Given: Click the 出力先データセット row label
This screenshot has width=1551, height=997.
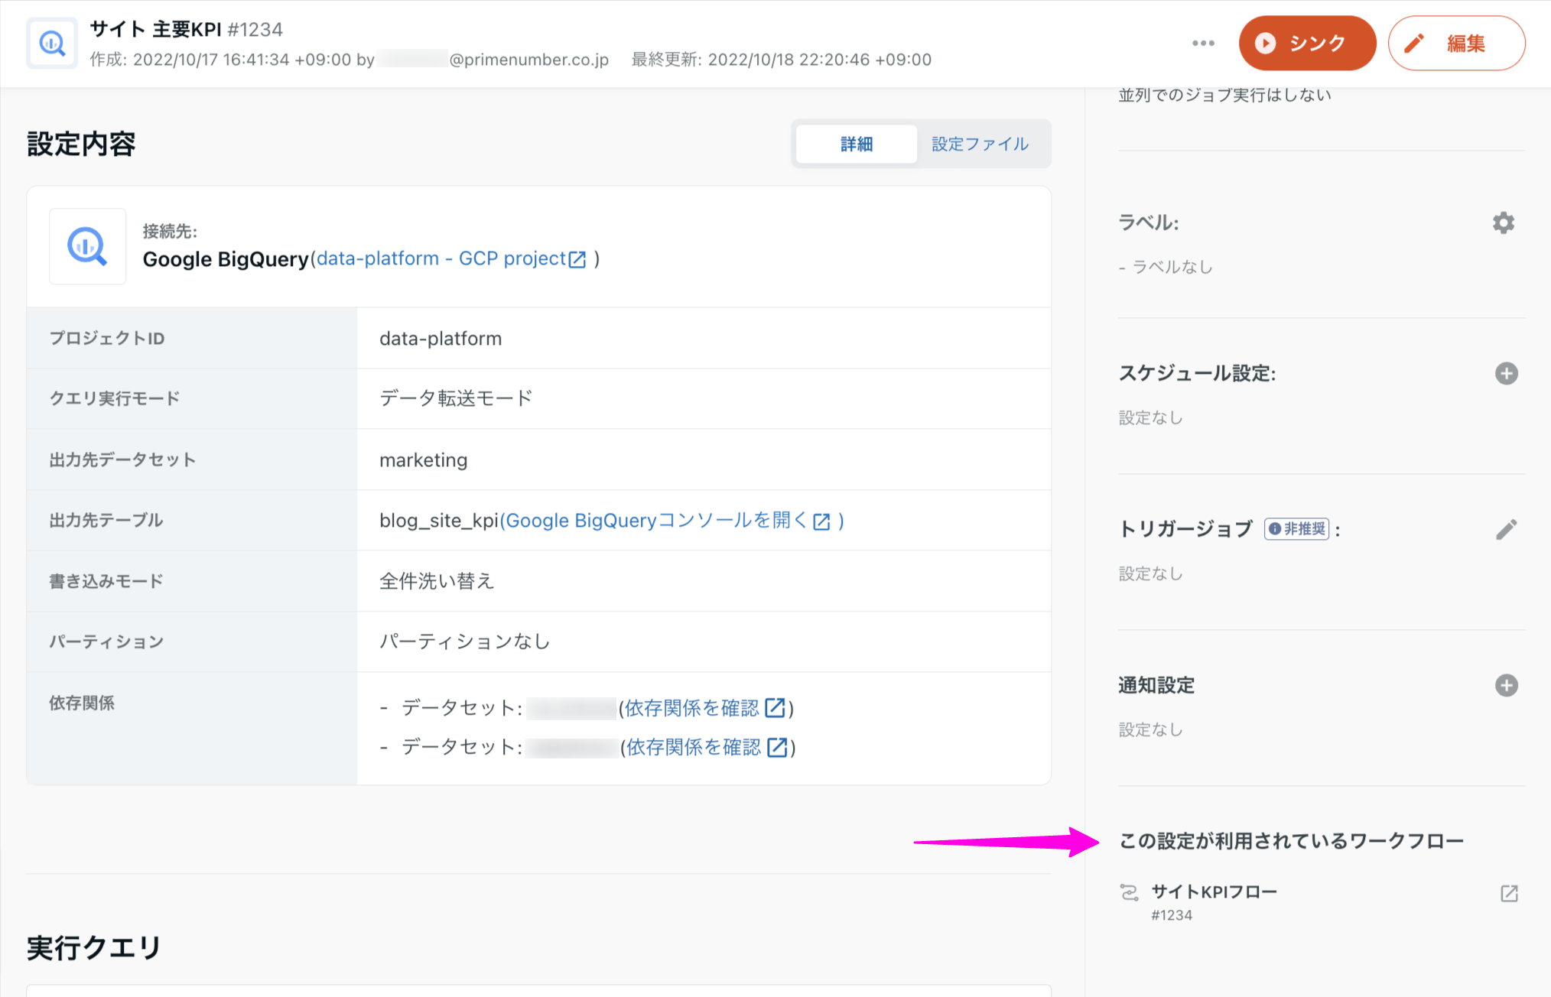Looking at the screenshot, I should pos(122,460).
